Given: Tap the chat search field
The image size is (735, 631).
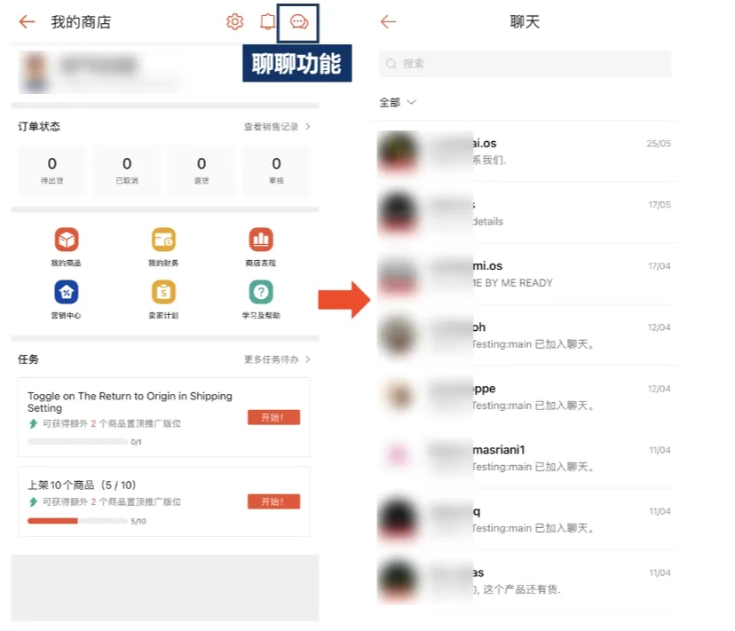Looking at the screenshot, I should click(524, 63).
